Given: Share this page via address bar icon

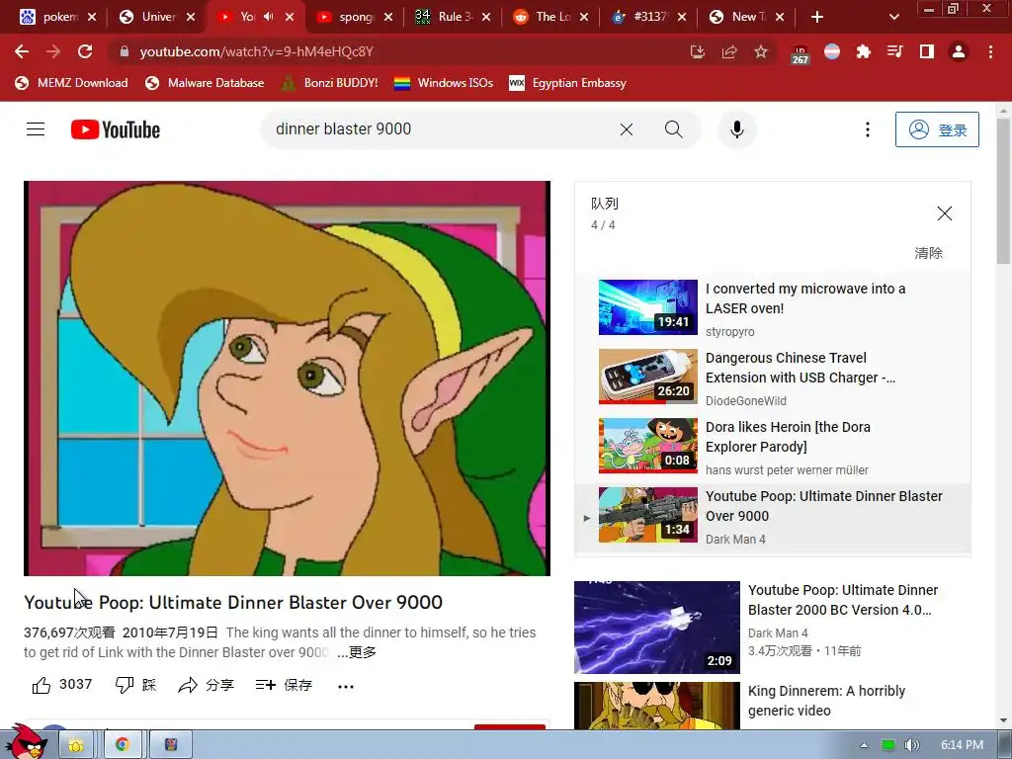Looking at the screenshot, I should 729,51.
